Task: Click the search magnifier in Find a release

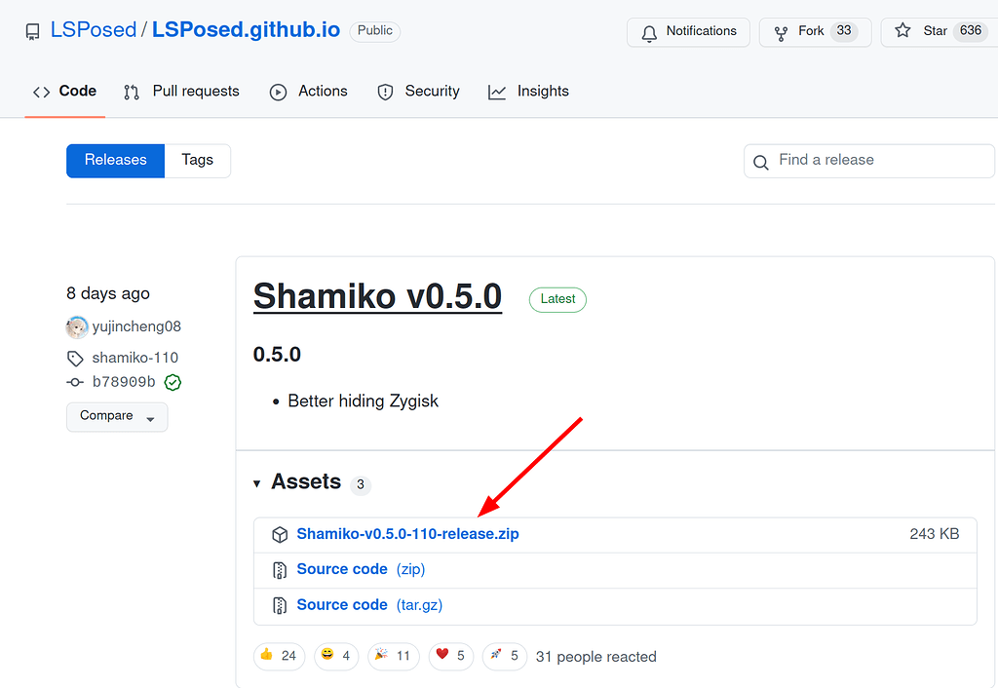Action: (x=761, y=161)
